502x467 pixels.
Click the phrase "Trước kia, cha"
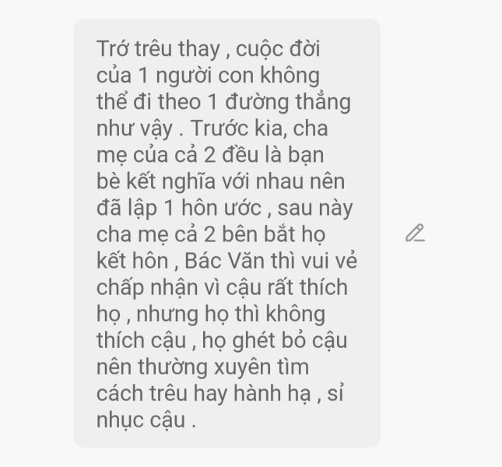click(259, 128)
